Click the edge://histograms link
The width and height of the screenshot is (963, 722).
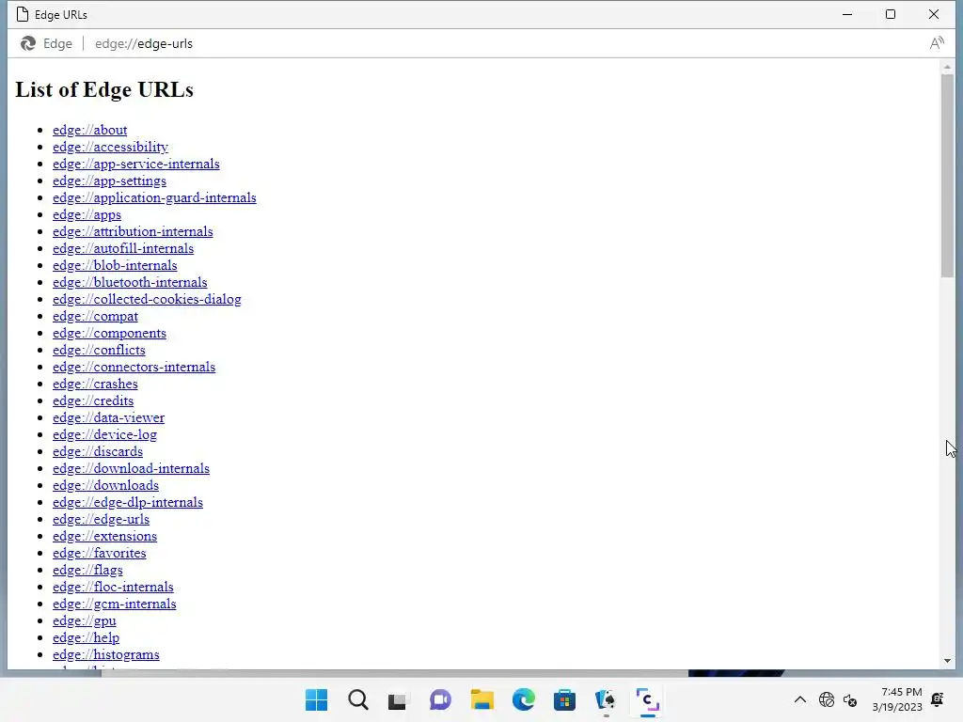coord(105,654)
